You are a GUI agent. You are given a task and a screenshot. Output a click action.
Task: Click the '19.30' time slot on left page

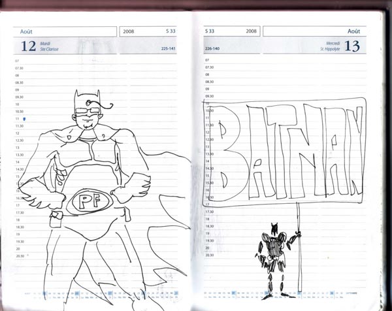tap(20, 242)
